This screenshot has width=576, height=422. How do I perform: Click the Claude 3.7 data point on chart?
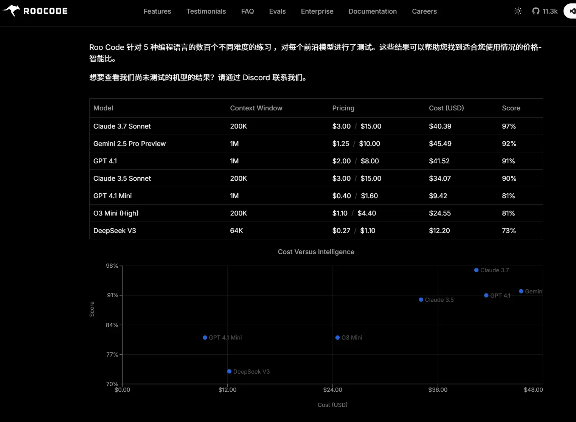[477, 270]
